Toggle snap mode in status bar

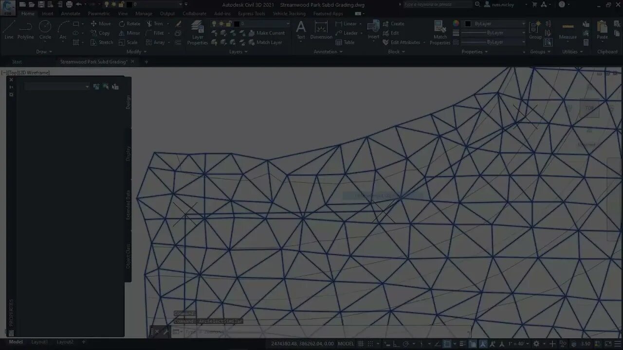coord(371,344)
